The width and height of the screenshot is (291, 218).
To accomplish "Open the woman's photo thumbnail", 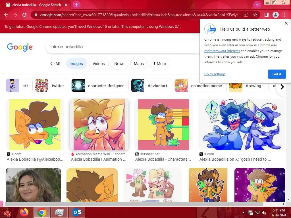I will point(33,185).
